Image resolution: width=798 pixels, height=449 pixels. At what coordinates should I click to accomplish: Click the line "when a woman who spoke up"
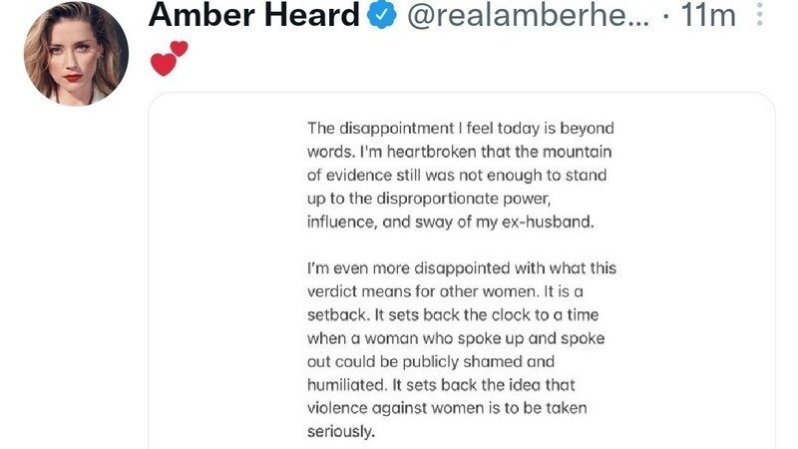[456, 339]
